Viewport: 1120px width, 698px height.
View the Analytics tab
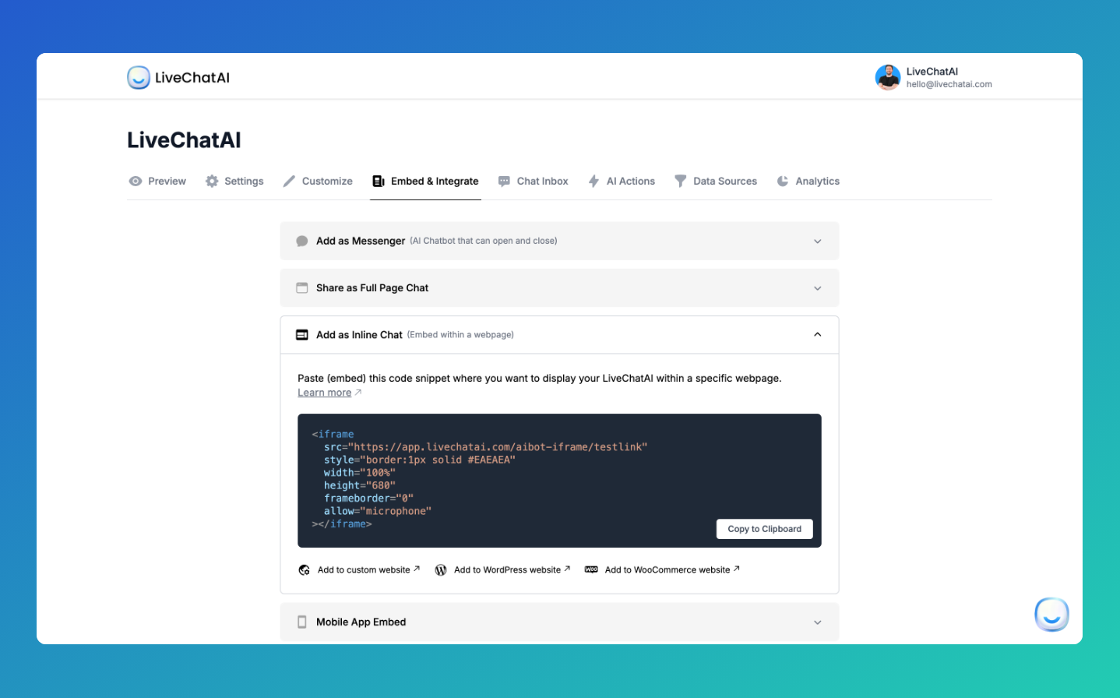click(x=808, y=181)
